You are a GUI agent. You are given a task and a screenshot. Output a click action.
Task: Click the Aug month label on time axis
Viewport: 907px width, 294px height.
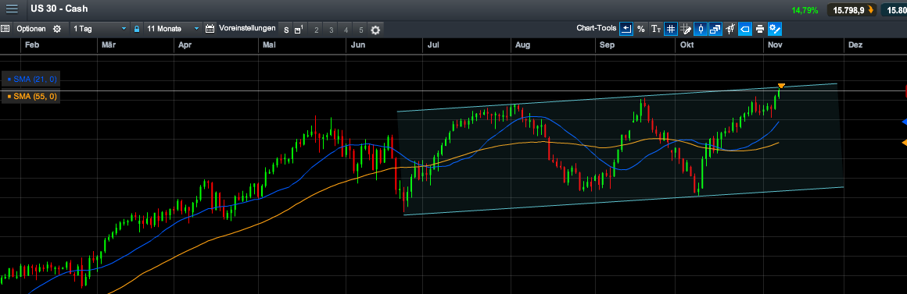pos(522,45)
